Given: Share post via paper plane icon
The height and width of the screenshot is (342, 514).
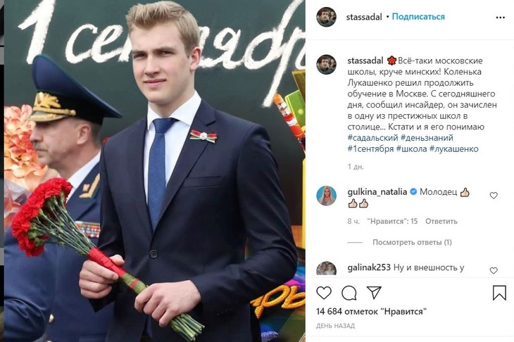Looking at the screenshot, I should tap(374, 293).
